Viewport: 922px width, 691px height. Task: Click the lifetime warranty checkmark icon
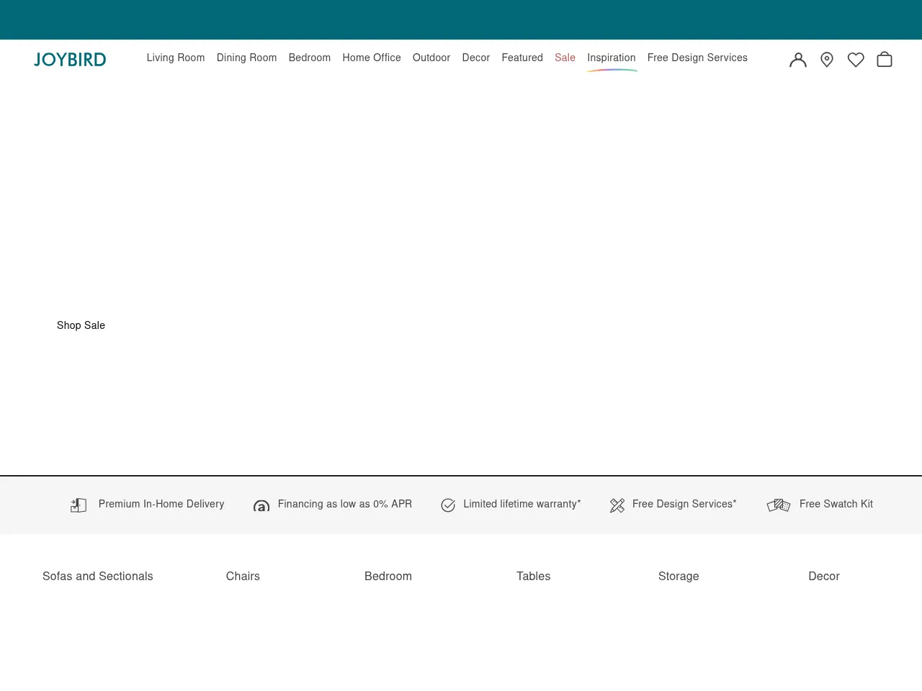pyautogui.click(x=448, y=505)
